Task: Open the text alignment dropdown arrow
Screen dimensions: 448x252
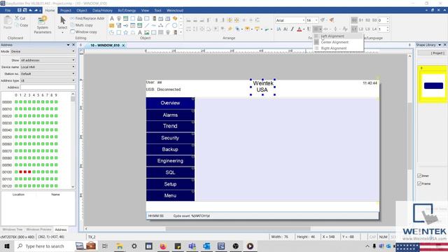Action: [321, 29]
